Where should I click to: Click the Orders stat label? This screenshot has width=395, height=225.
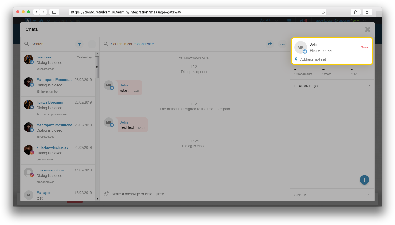327,74
